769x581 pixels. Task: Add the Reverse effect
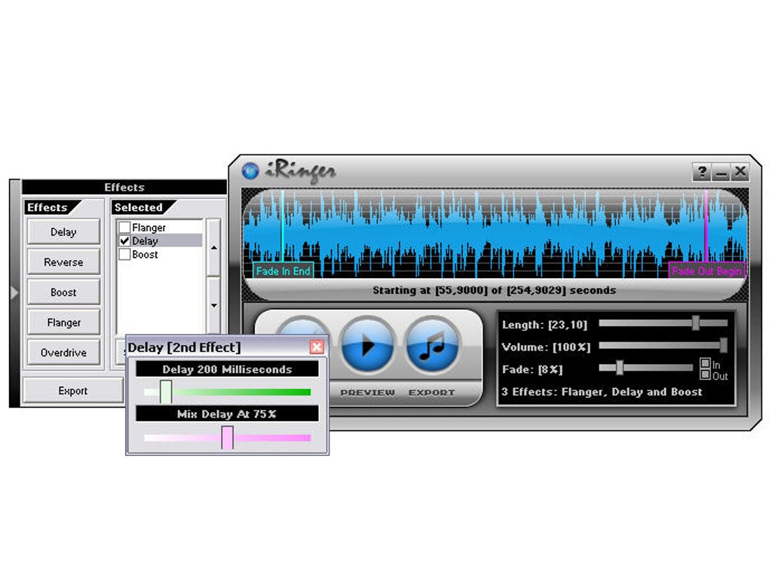[x=64, y=261]
